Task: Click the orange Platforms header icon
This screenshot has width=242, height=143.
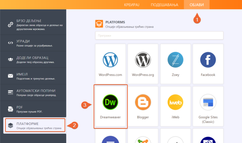Action: pyautogui.click(x=99, y=24)
